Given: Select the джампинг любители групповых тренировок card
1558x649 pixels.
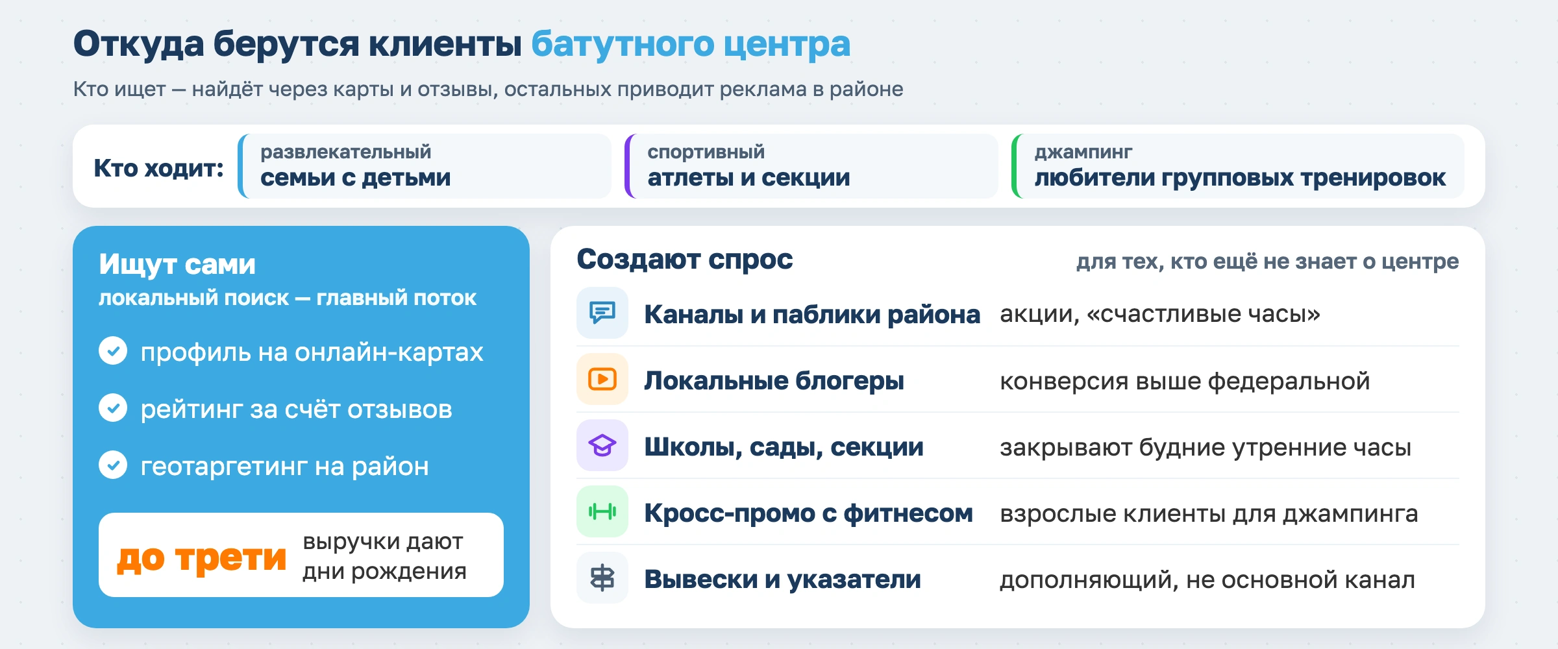Looking at the screenshot, I should coord(1238,166).
